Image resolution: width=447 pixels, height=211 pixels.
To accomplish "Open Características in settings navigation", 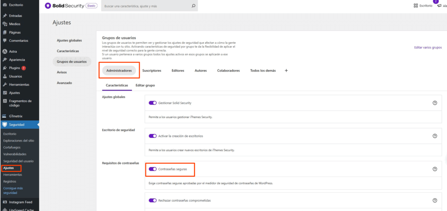I will click(x=68, y=51).
